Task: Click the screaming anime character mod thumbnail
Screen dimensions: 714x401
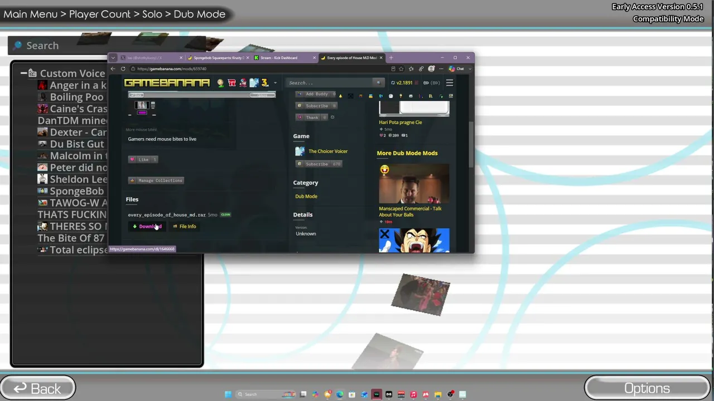Action: (414, 240)
